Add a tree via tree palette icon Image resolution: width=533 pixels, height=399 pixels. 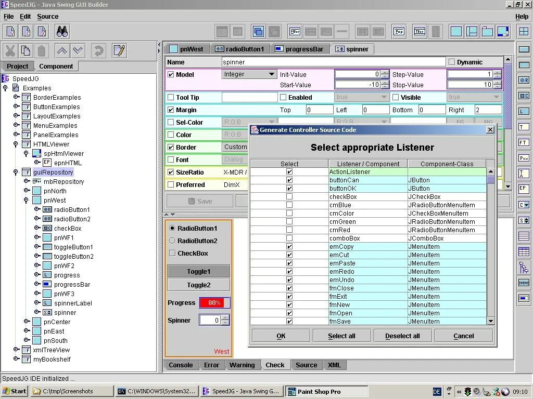coord(524,268)
